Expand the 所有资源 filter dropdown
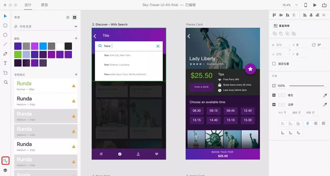 coord(76,26)
